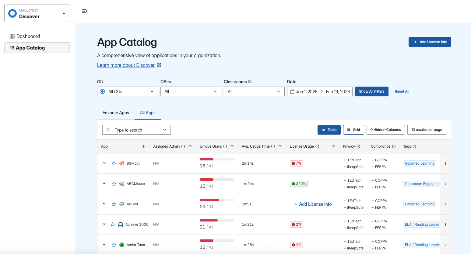471x254 pixels.
Task: Open the 0 Hidden Columns button
Action: coord(386,130)
